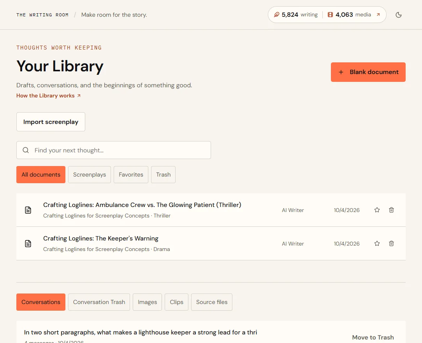Favorite the Glowing Patient document with its star
The height and width of the screenshot is (343, 422).
(377, 210)
